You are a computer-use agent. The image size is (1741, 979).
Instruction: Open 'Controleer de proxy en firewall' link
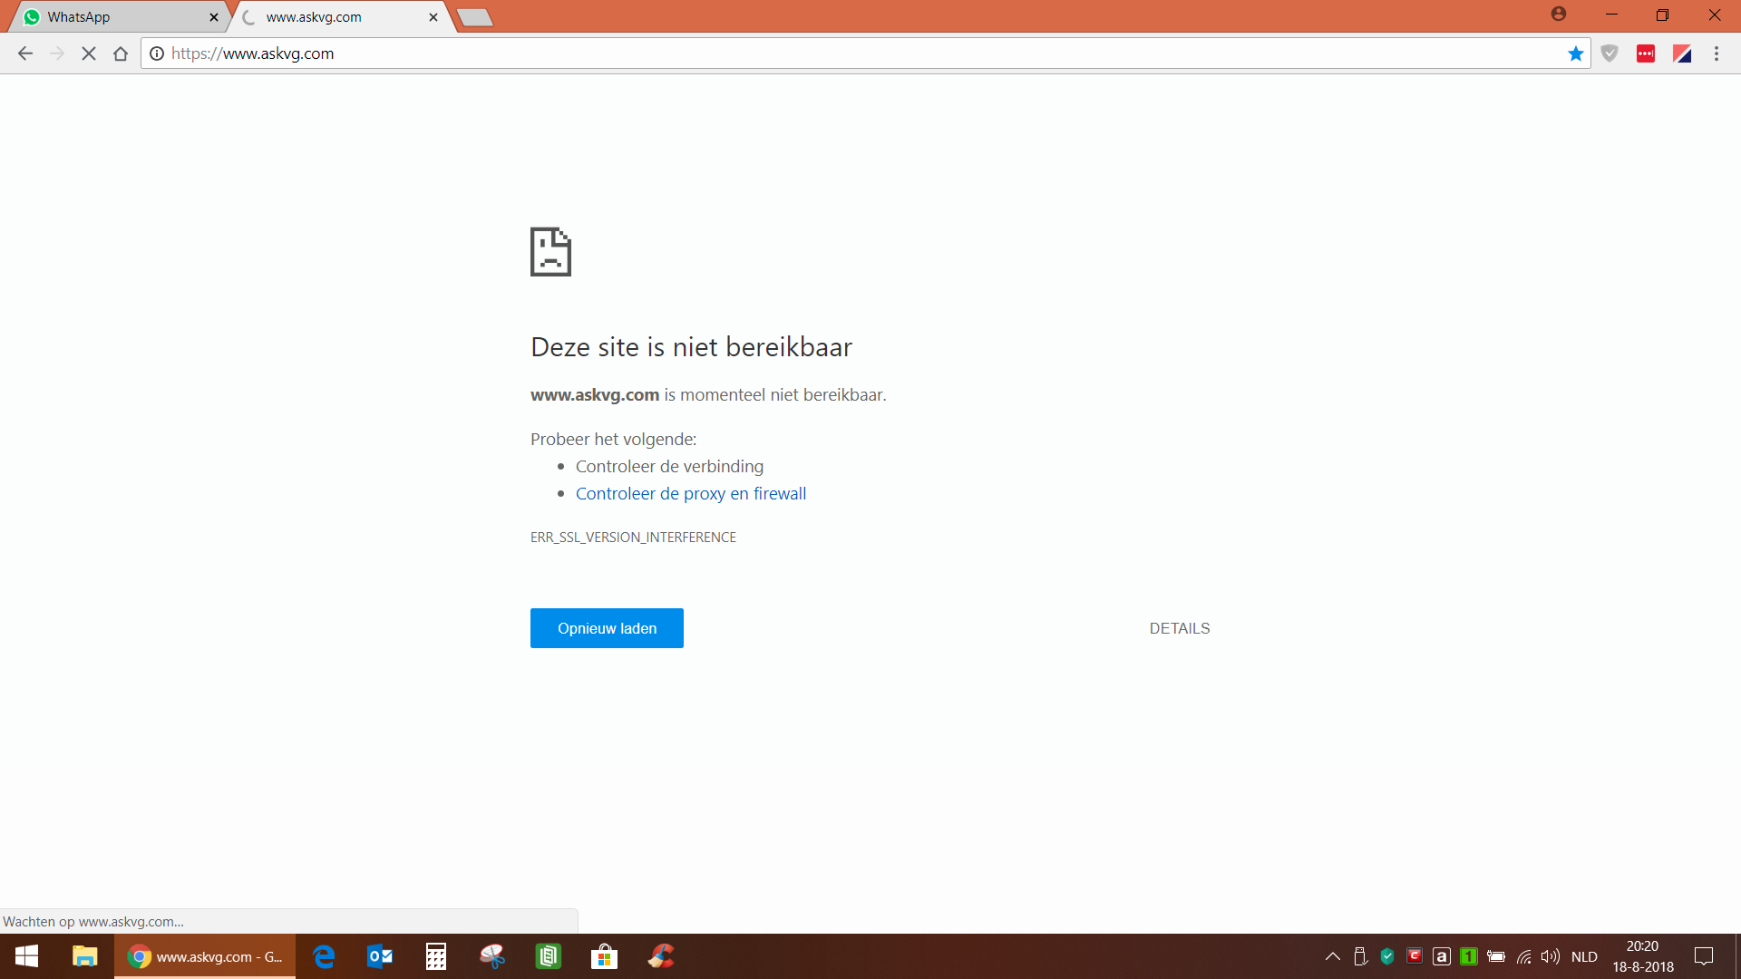pyautogui.click(x=690, y=494)
